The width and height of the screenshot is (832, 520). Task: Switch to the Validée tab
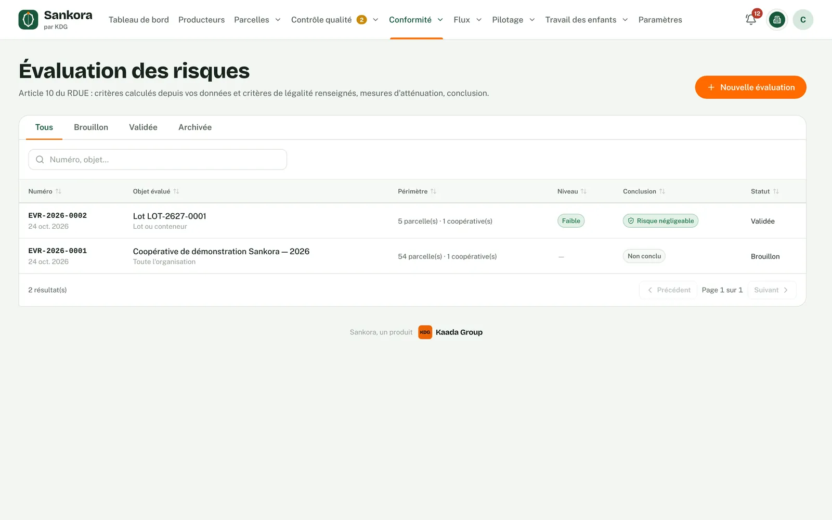(144, 127)
